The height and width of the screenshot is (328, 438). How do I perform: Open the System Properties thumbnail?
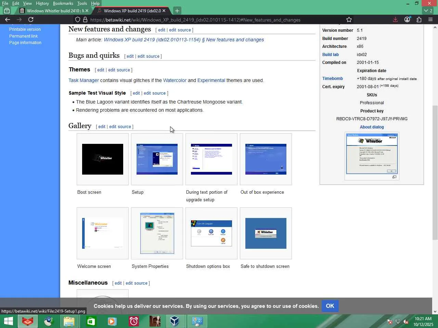point(157,233)
